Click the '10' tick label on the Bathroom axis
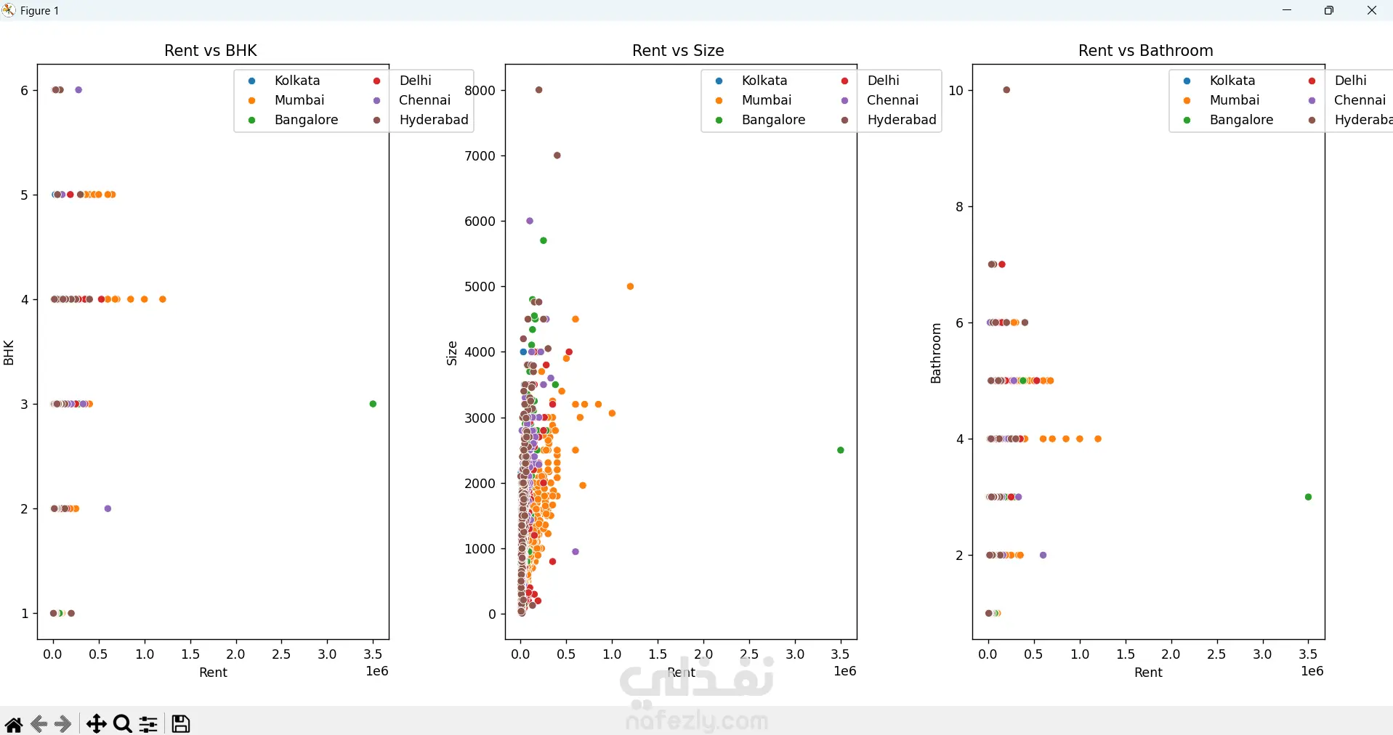The width and height of the screenshot is (1393, 735). pyautogui.click(x=956, y=90)
